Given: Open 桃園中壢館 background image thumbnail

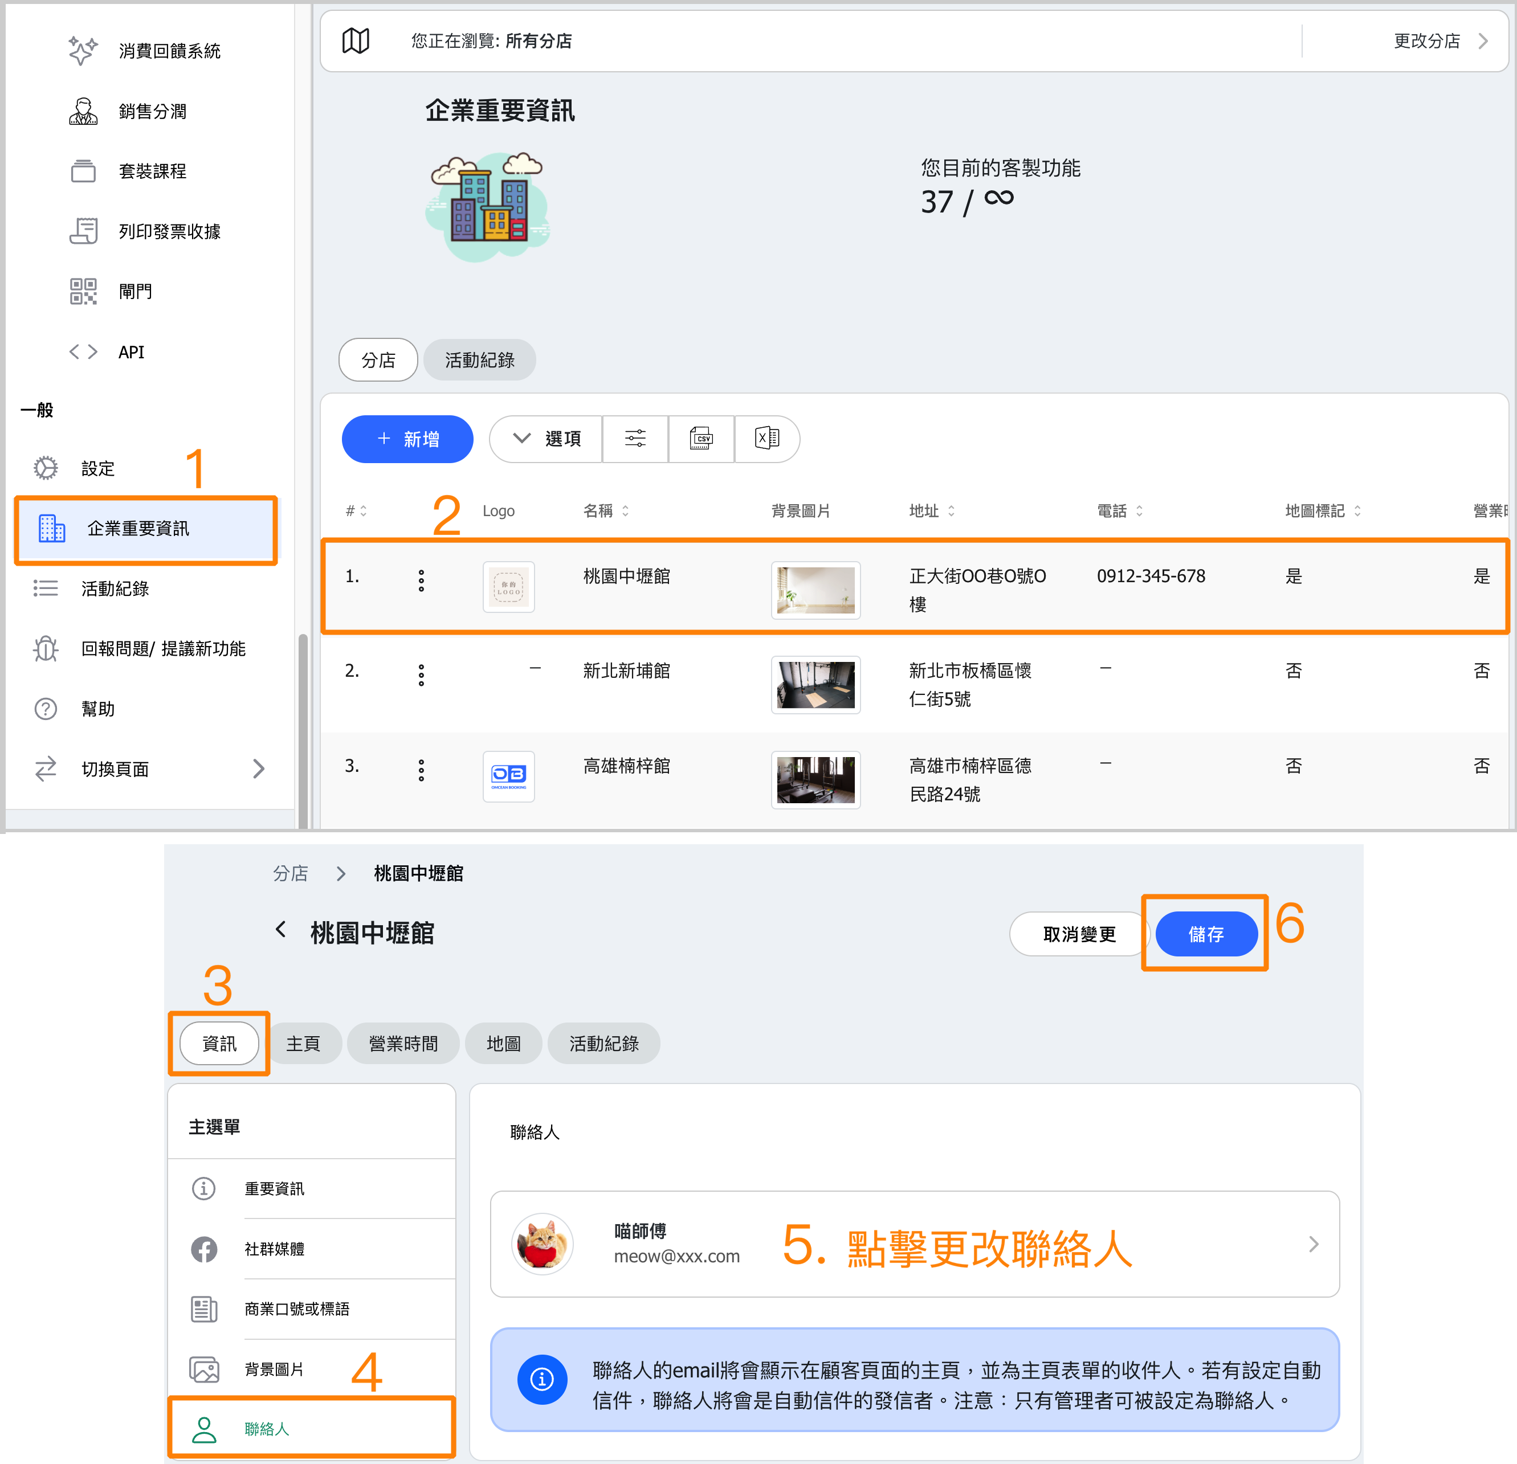Looking at the screenshot, I should (815, 590).
